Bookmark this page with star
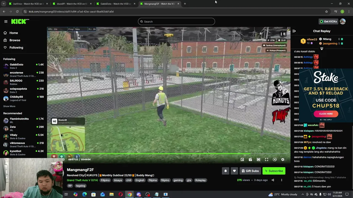Viewport: 353px width, 198px height. click(327, 12)
